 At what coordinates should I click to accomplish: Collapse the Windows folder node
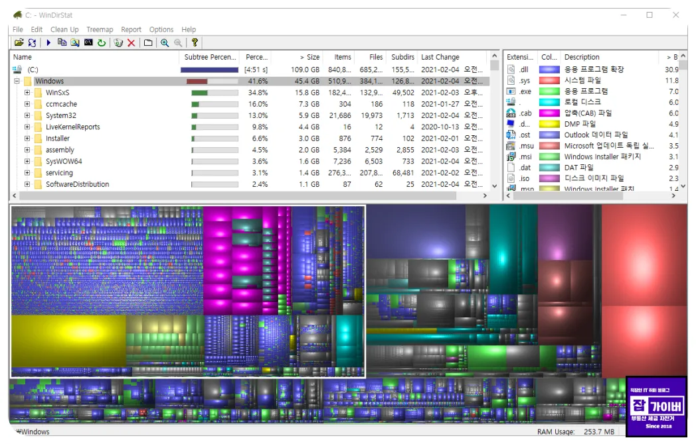coord(17,81)
